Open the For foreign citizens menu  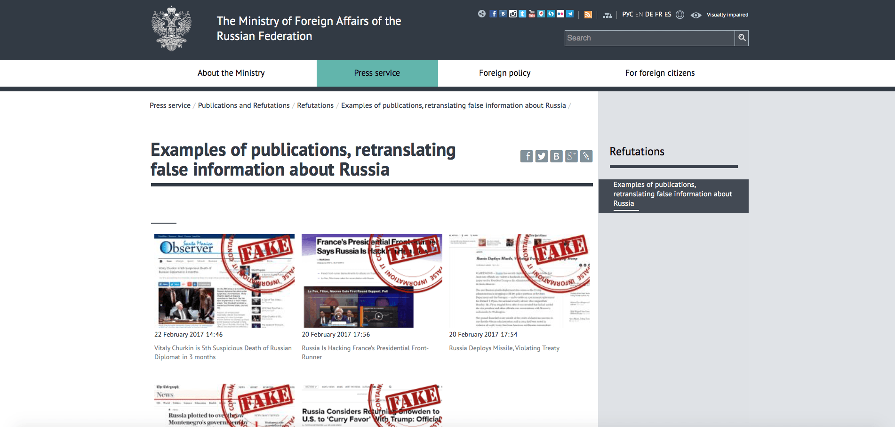660,73
